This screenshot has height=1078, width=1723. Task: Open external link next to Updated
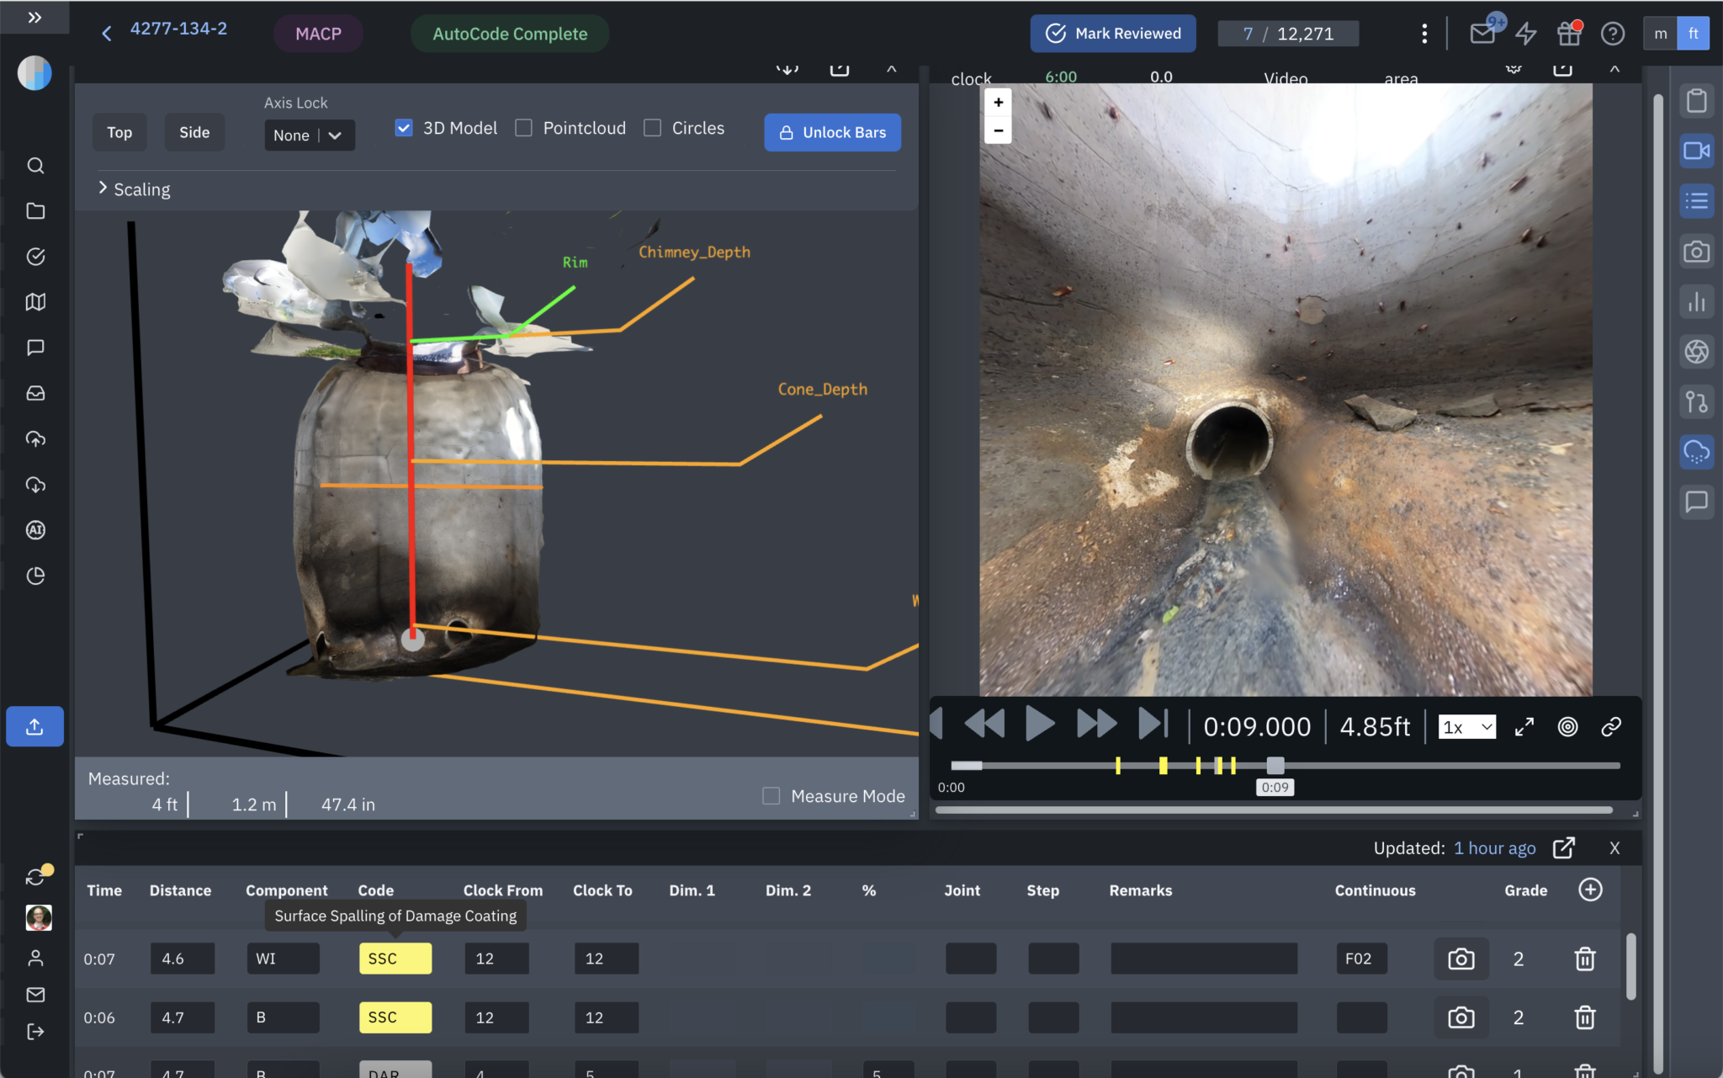click(1563, 848)
